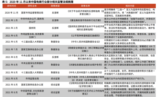Click policy '《建设高标准市场体系行动方案》'
Screen dimensions: 160x97
click(86, 20)
